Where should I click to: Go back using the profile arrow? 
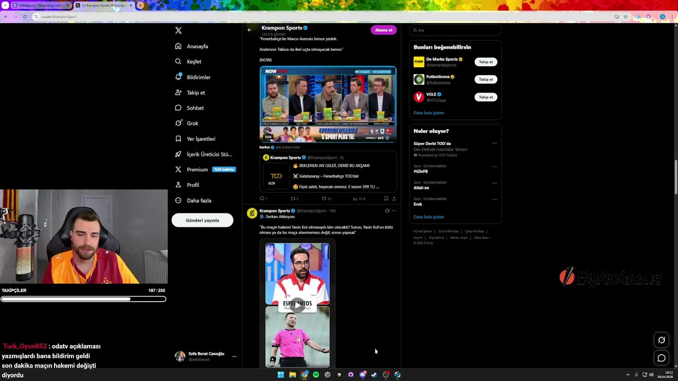pyautogui.click(x=249, y=30)
